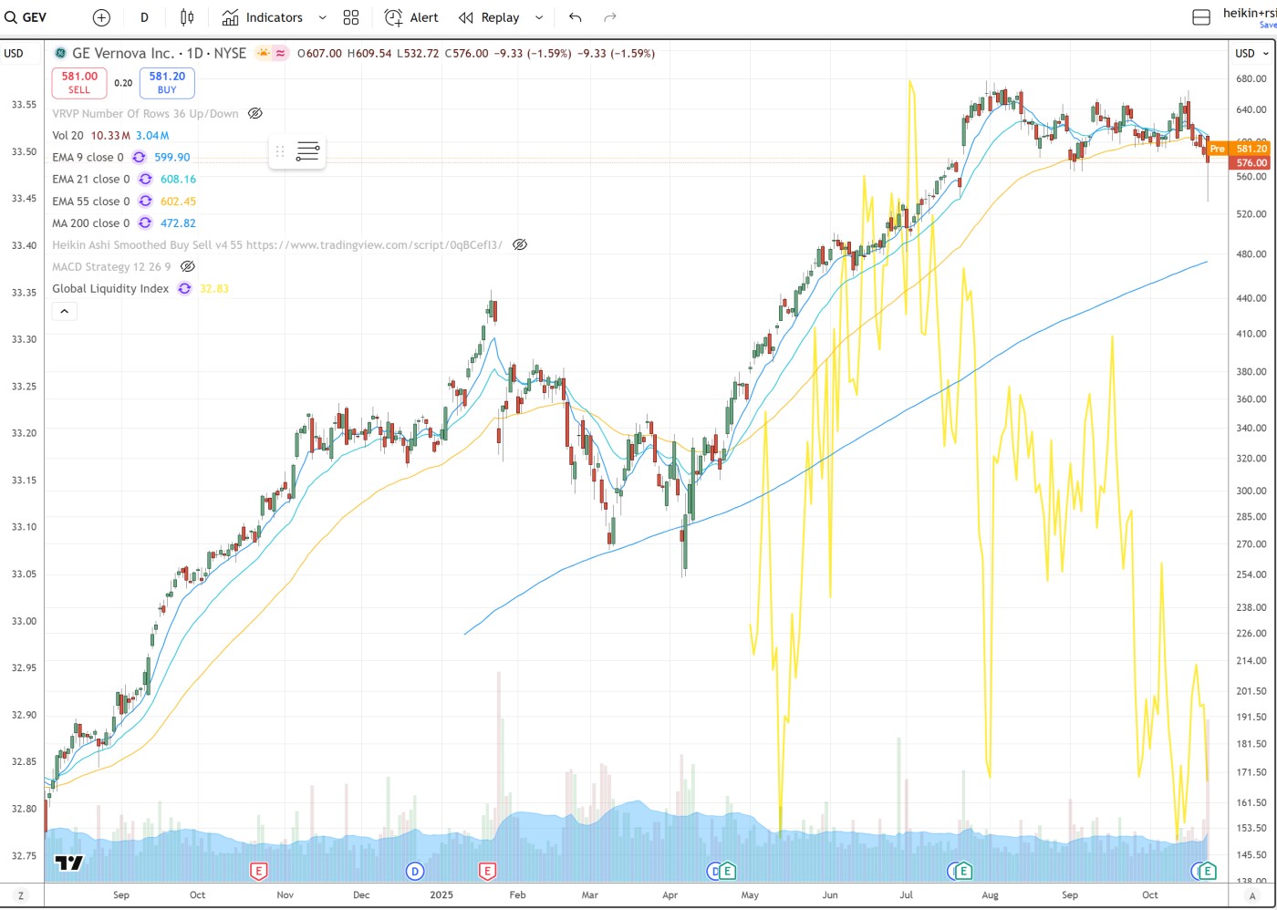Click the add symbol plus icon
1277x910 pixels.
pos(101,17)
